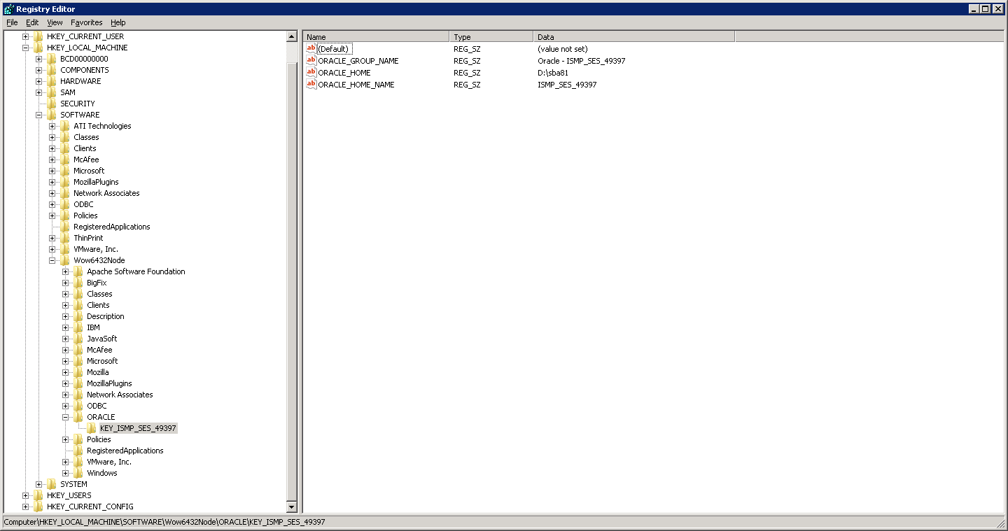Sort by the Name column header

click(x=377, y=36)
